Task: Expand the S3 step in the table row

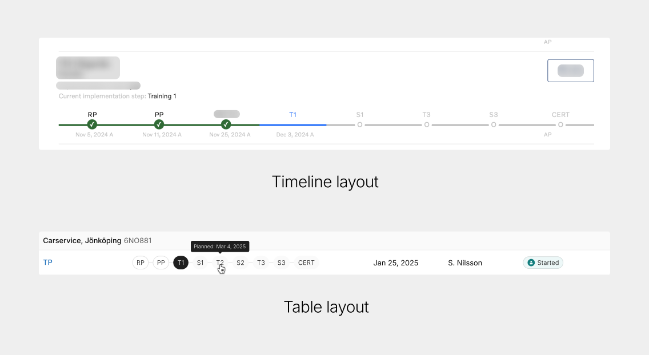Action: 281,263
